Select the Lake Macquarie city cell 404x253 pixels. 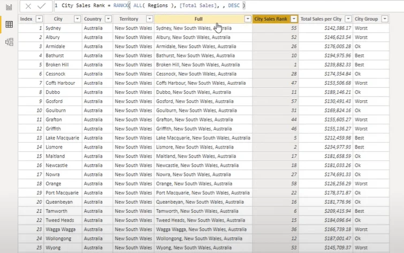63,138
